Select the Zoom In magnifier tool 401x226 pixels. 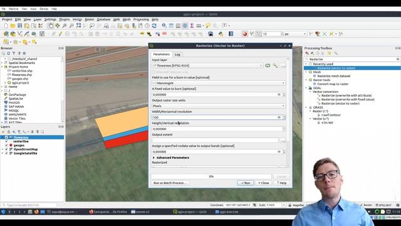click(x=65, y=26)
